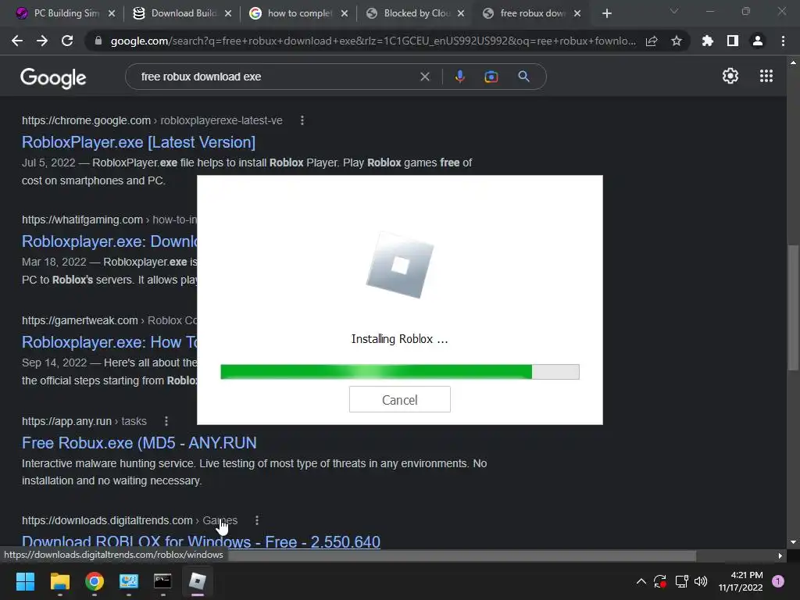Select the free robux download tab

530,13
